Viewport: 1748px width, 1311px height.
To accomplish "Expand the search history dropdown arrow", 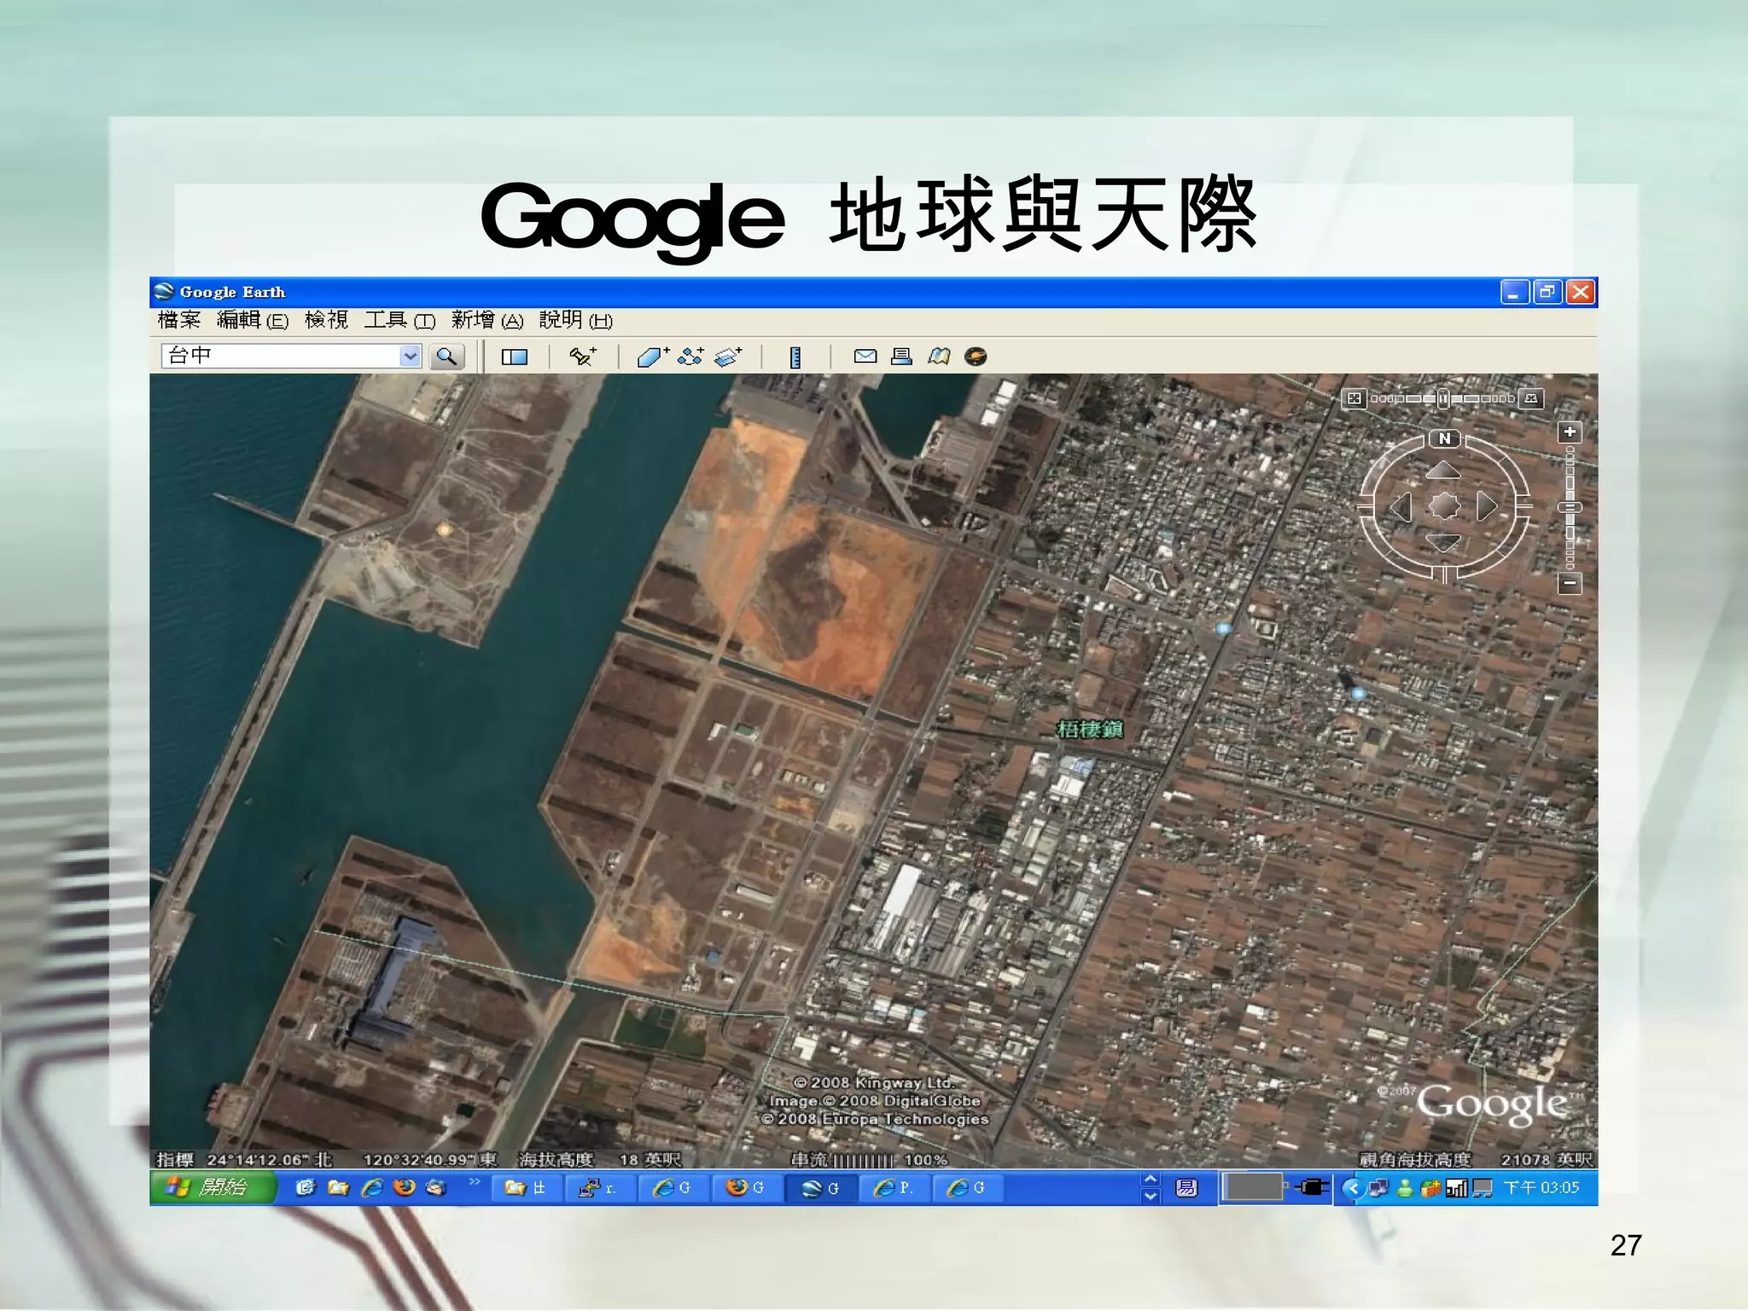I will (411, 356).
